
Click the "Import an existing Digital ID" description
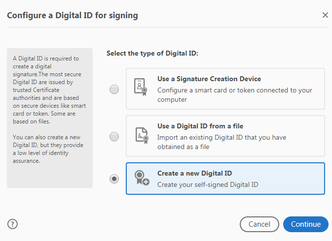coord(221,142)
